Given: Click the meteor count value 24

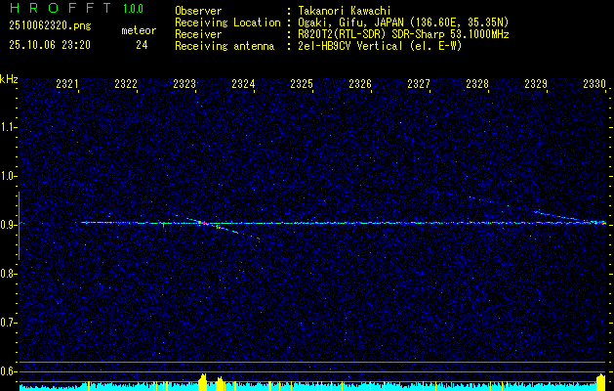Looking at the screenshot, I should click(x=142, y=45).
